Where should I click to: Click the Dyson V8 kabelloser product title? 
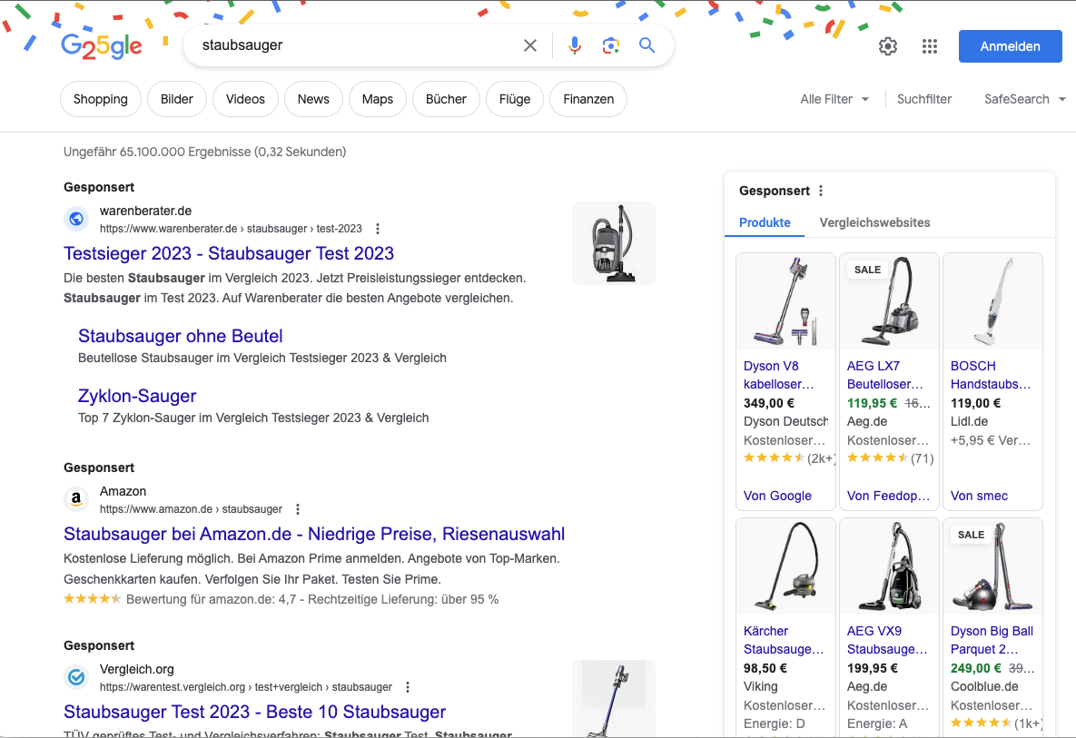tap(779, 375)
